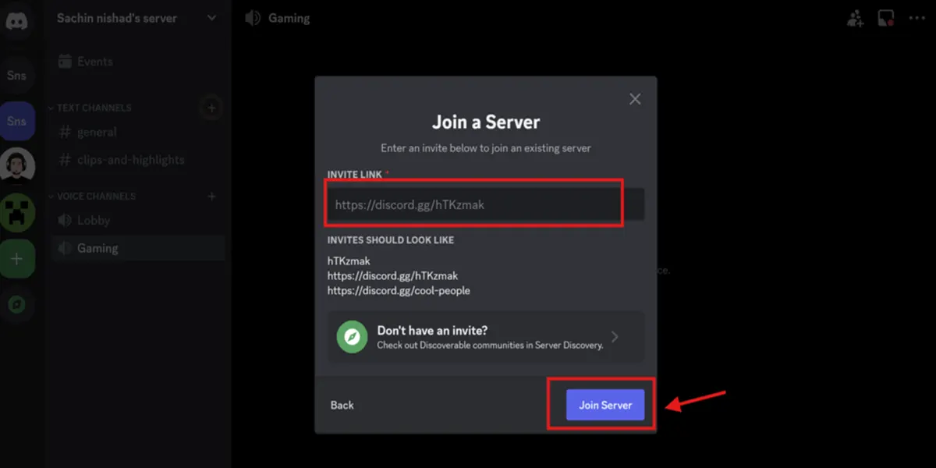Screen dimensions: 936x468
Task: Click example invite text hTKzmak
Action: 349,261
